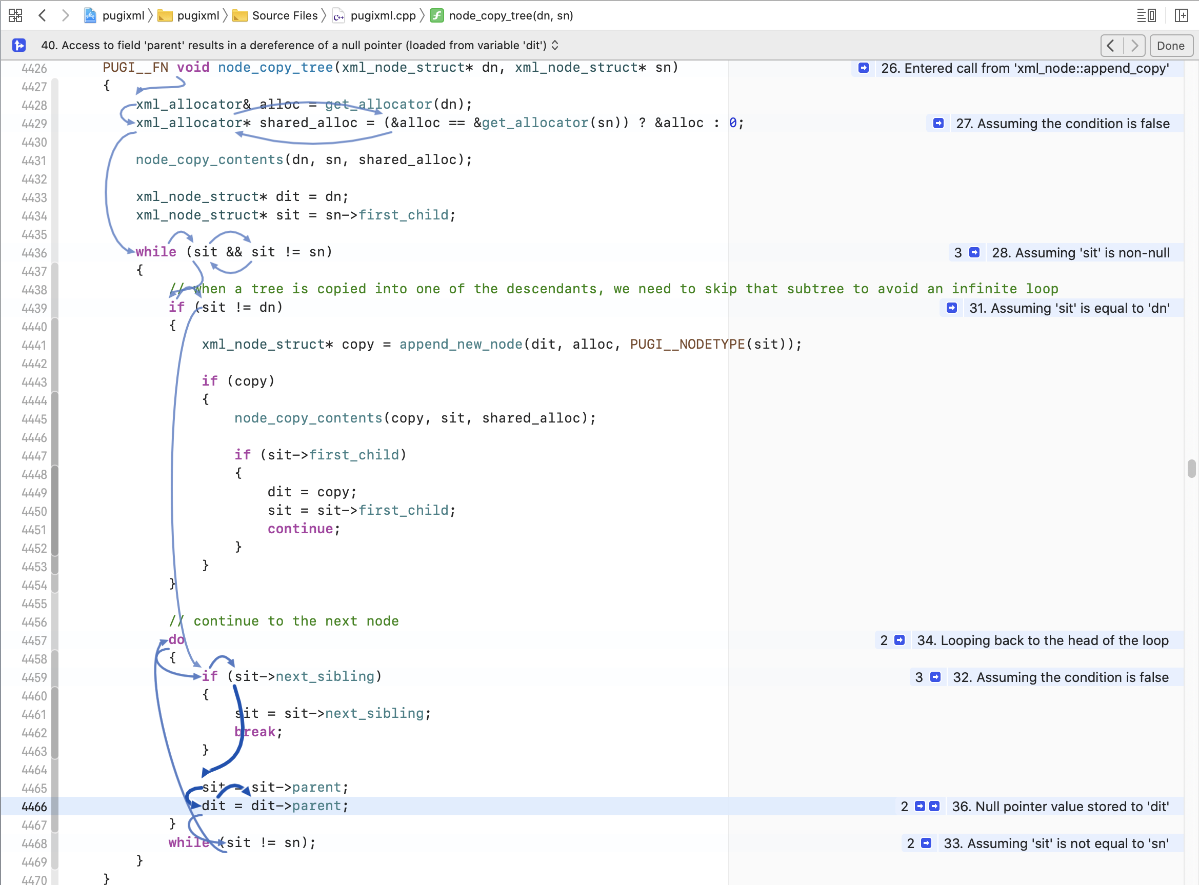Click the pugixml.cpp file icon in the jump bar
This screenshot has width=1199, height=885.
[338, 15]
